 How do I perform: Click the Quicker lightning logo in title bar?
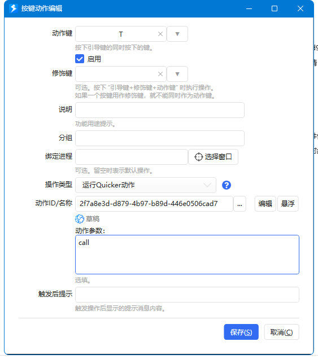click(x=14, y=8)
